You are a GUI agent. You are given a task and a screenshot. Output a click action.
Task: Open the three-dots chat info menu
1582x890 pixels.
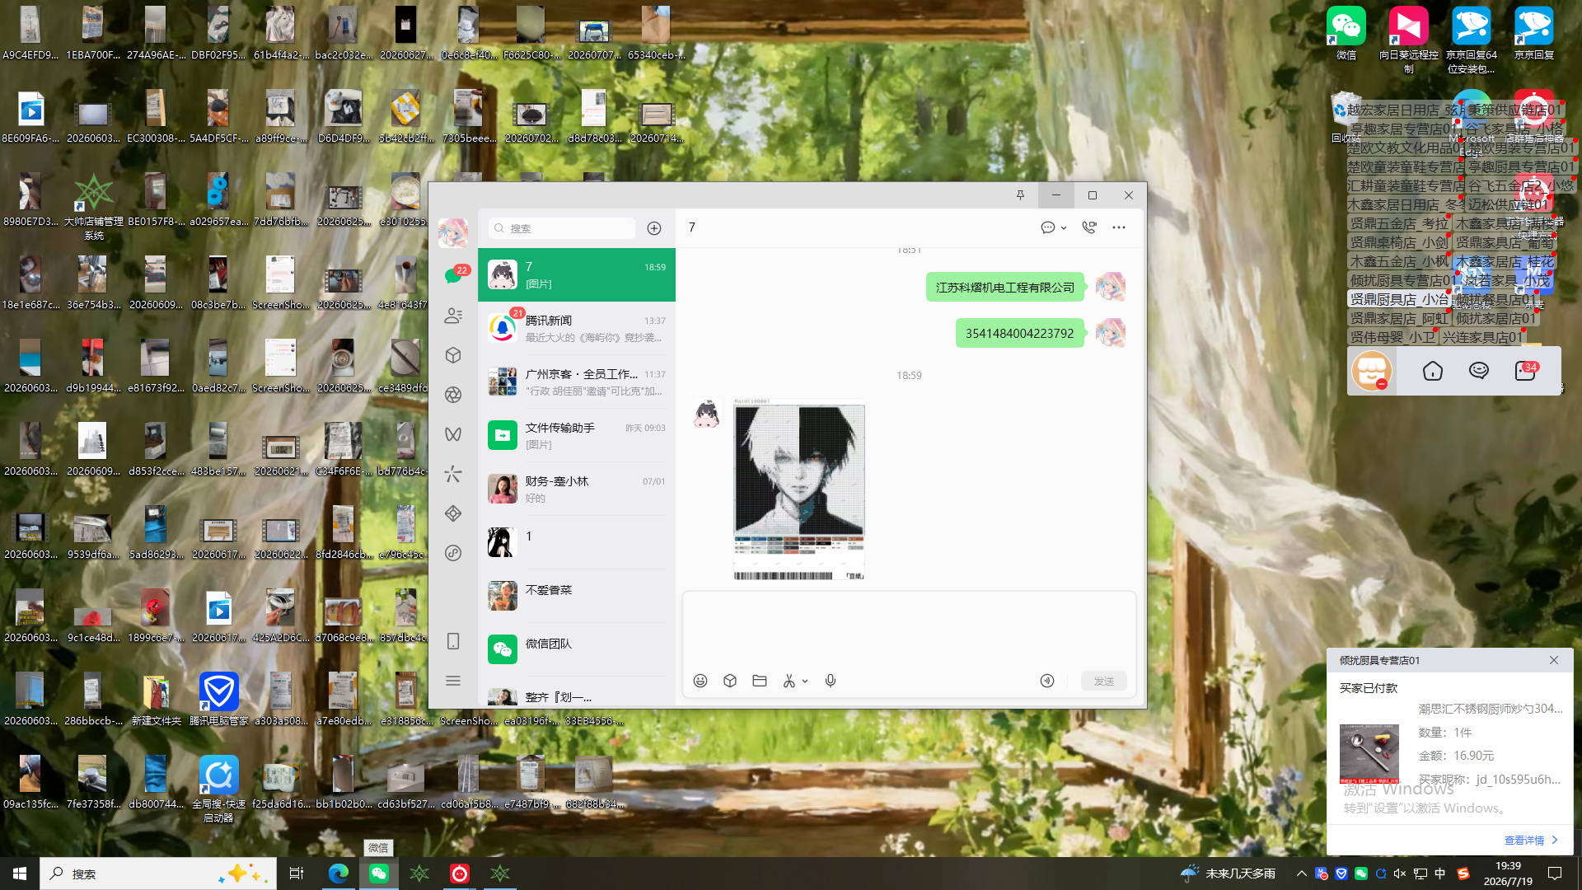1119,227
